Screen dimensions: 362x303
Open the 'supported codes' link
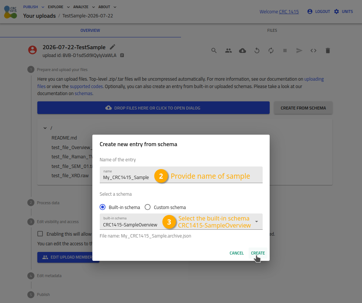pyautogui.click(x=86, y=86)
